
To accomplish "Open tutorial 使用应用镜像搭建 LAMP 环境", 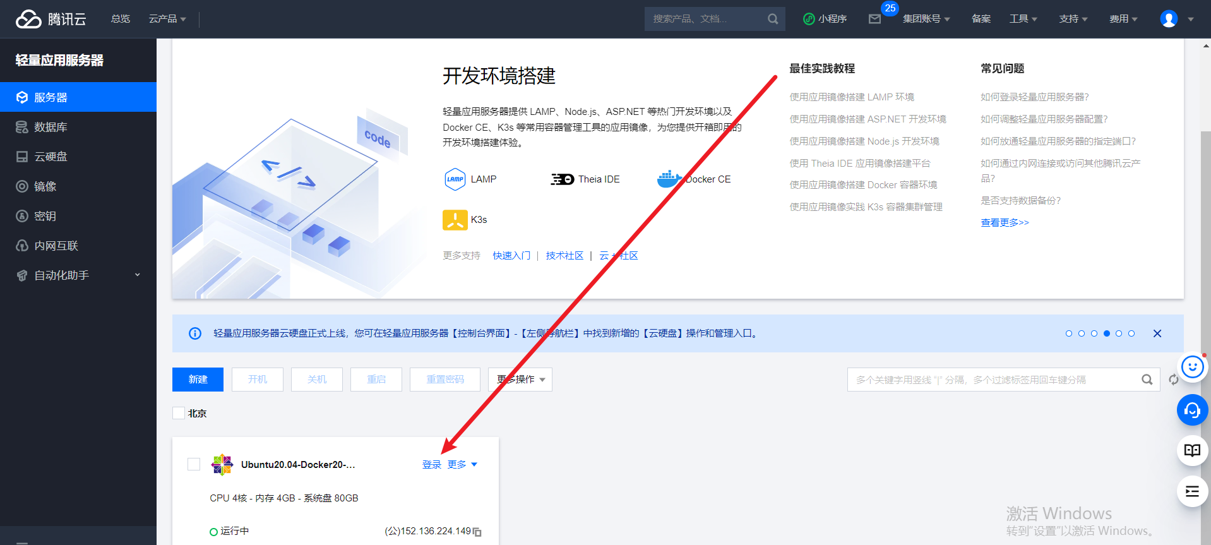I will pyautogui.click(x=852, y=97).
